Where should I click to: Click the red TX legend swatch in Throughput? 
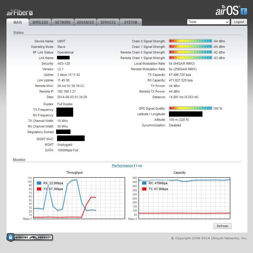click(39, 189)
